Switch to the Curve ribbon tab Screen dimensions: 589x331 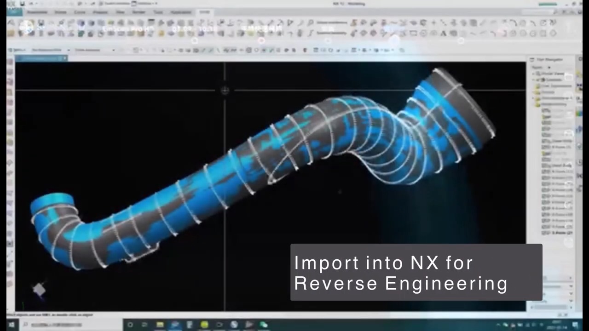point(80,12)
